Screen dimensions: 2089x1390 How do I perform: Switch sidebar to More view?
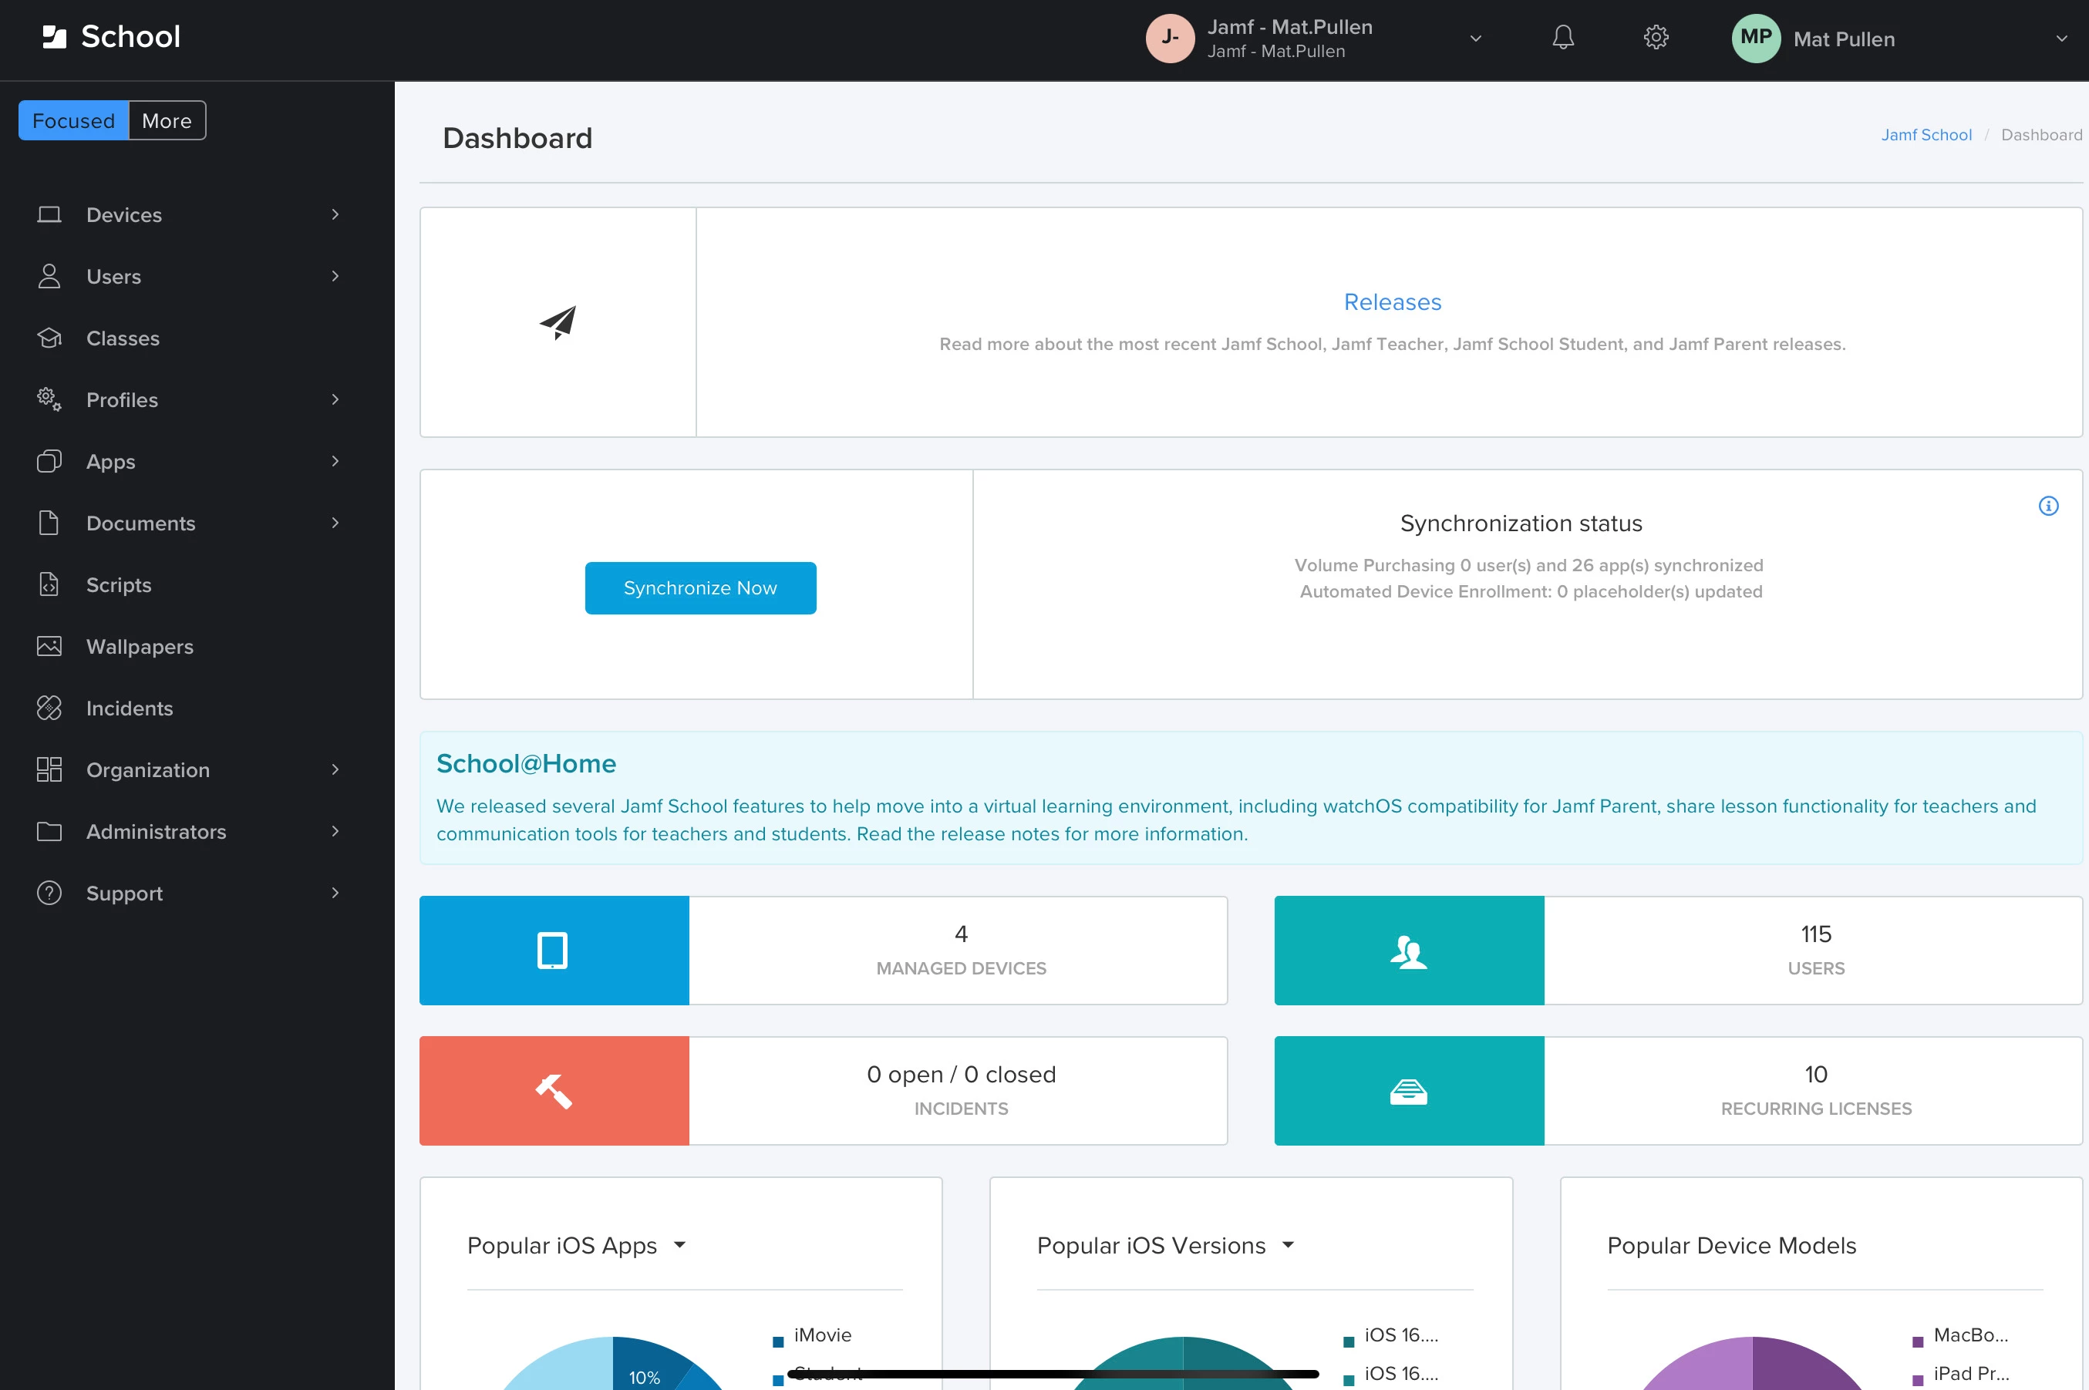click(167, 120)
